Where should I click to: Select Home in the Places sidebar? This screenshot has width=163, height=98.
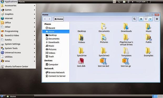tap(56, 32)
